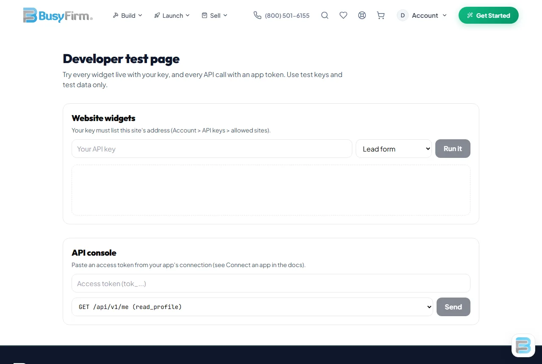This screenshot has height=364, width=542.
Task: Click the Connect an app hint text
Action: tap(188, 265)
